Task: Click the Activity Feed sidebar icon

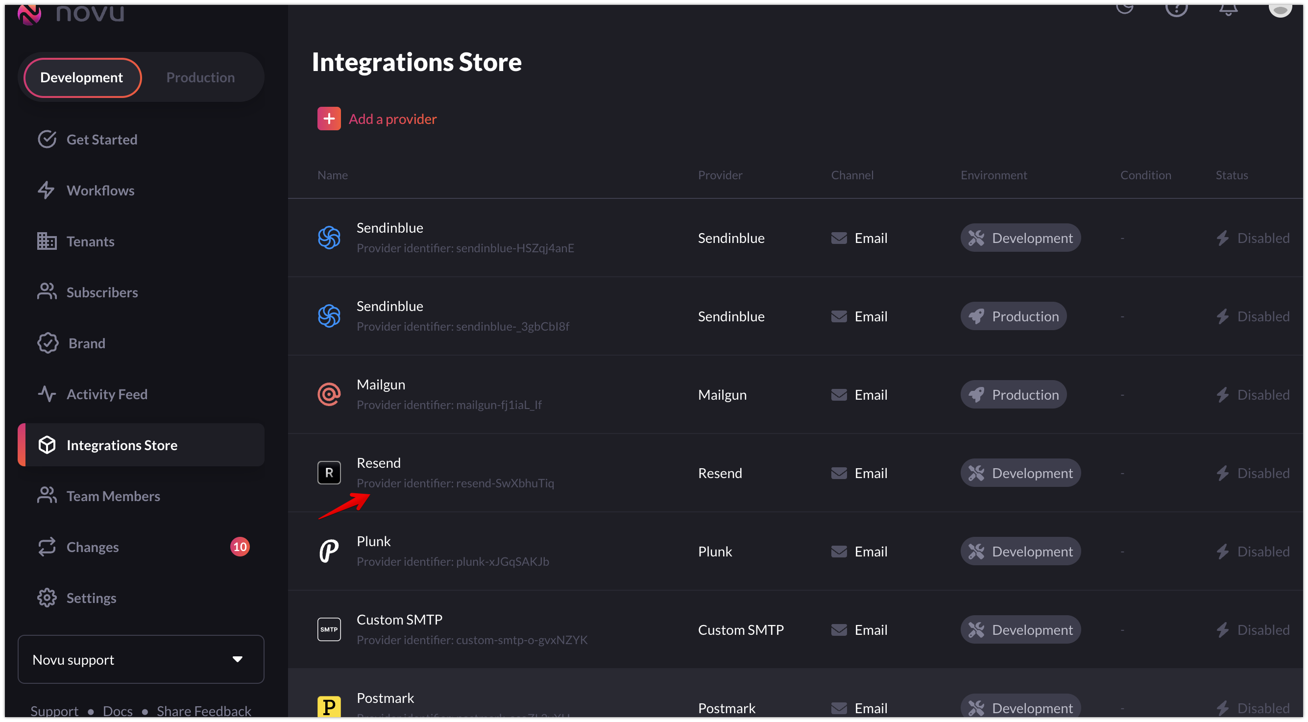Action: point(46,394)
